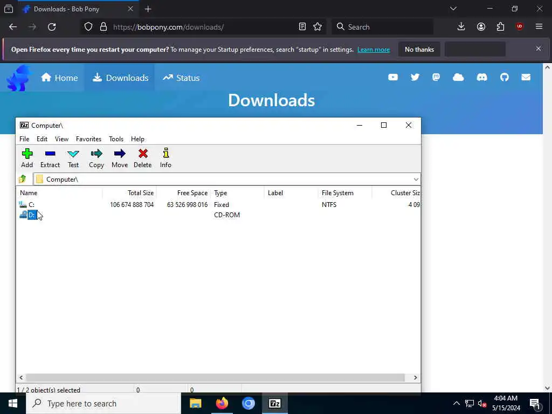
Task: Sort by Free Space column header
Action: point(183,193)
